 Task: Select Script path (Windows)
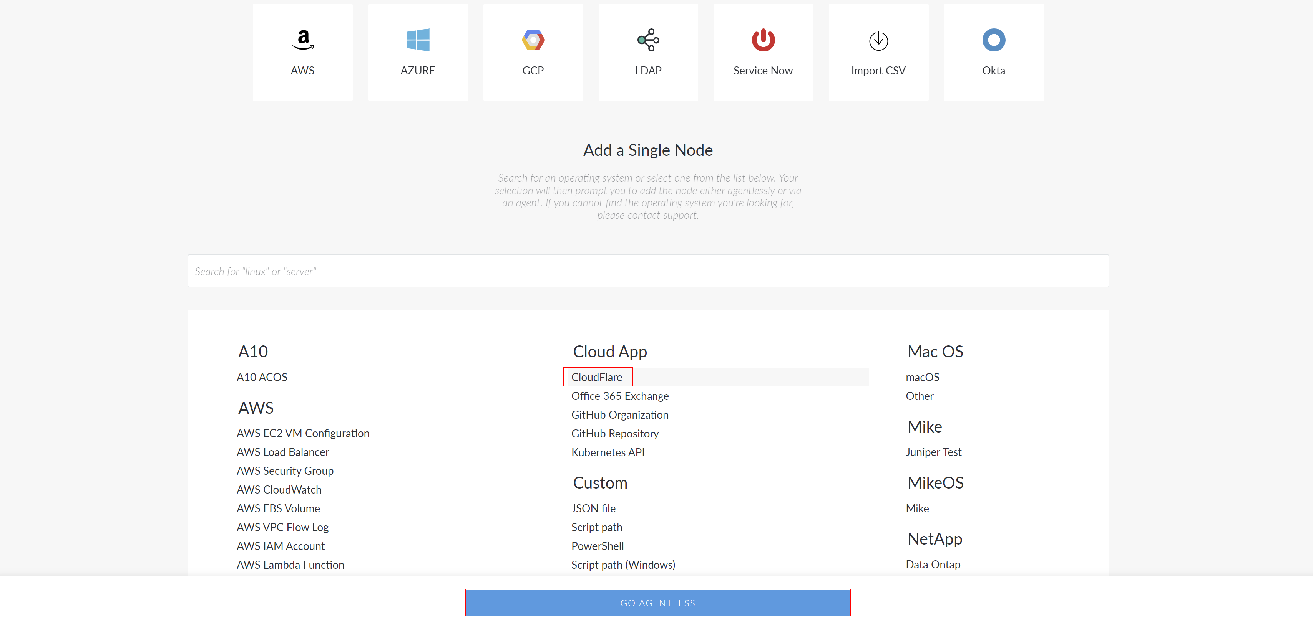click(623, 565)
